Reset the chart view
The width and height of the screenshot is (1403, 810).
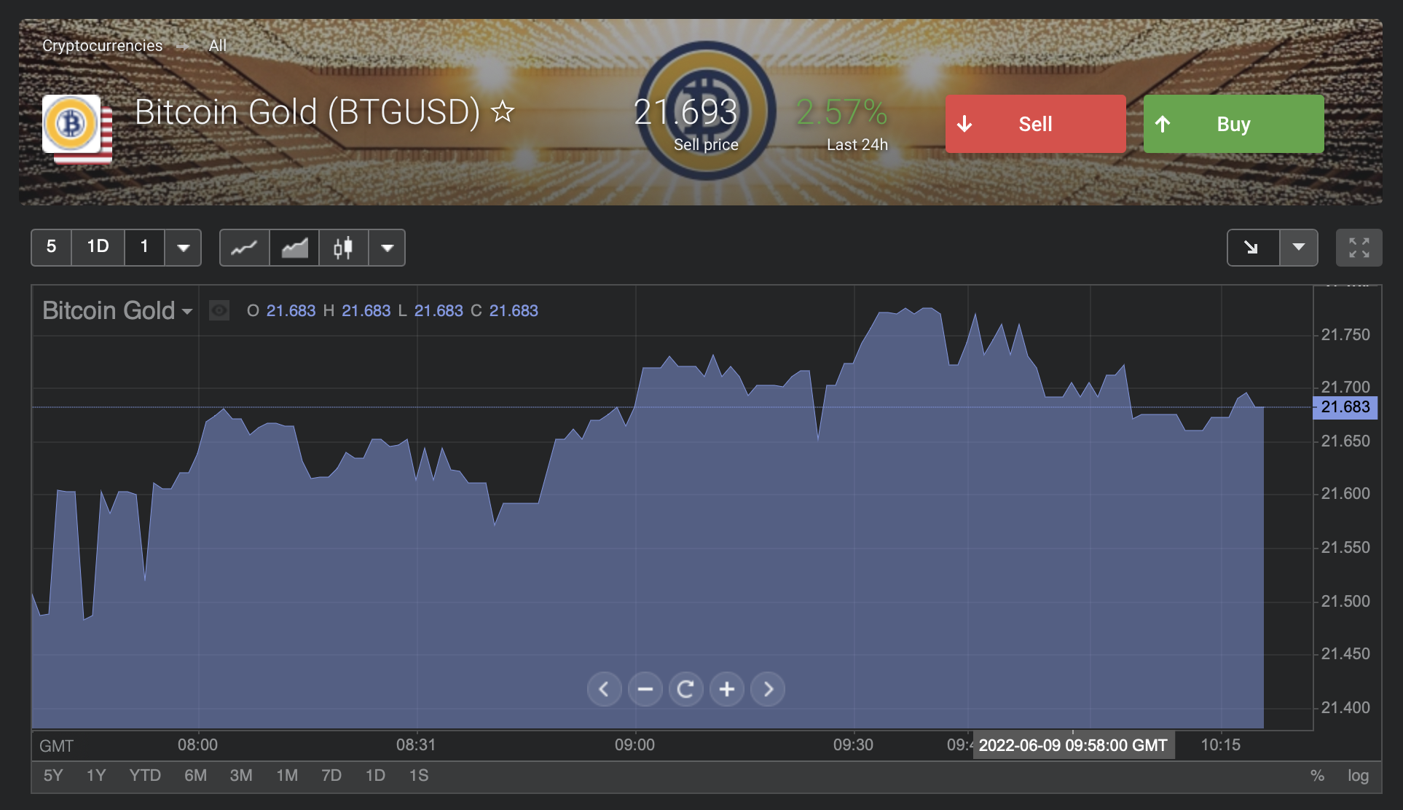tap(685, 689)
